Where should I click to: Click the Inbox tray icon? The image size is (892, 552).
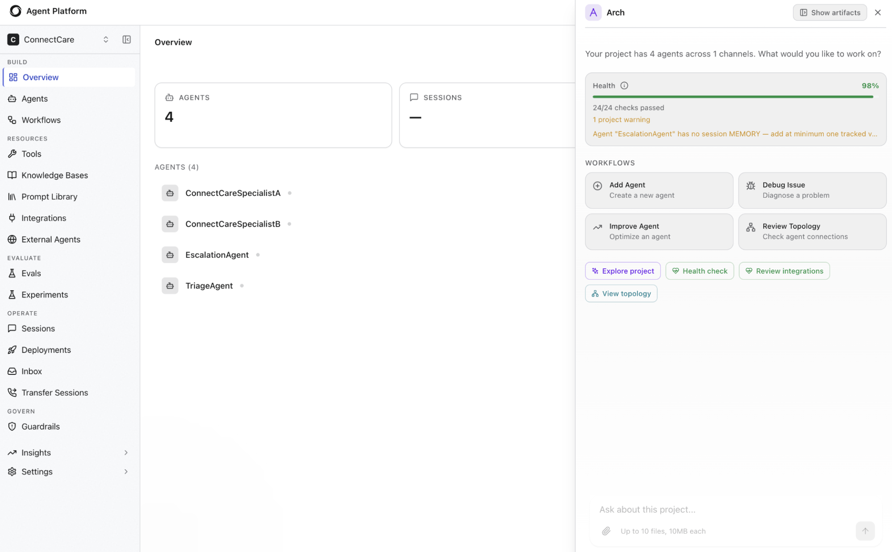[x=12, y=371]
